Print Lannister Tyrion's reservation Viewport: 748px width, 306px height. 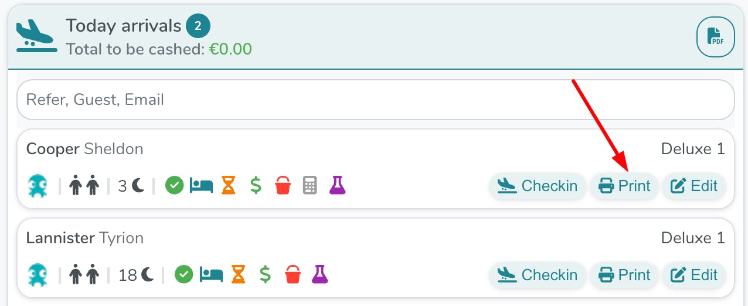624,275
